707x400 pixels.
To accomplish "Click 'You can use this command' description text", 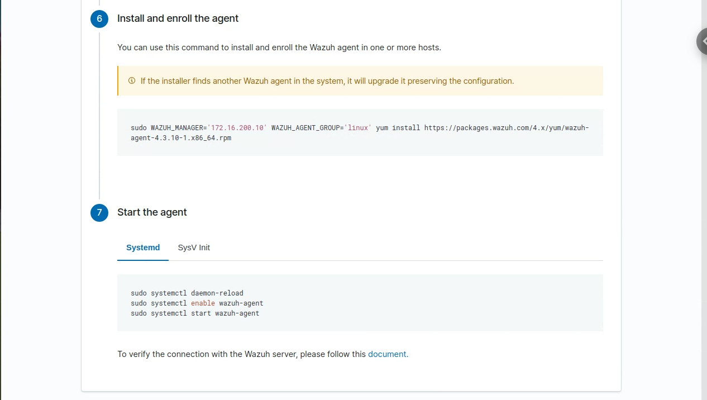I will (279, 47).
